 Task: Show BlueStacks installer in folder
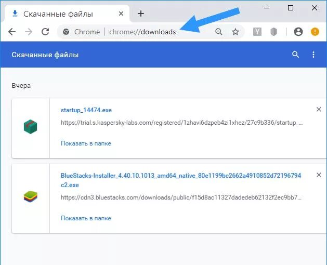pyautogui.click(x=86, y=218)
